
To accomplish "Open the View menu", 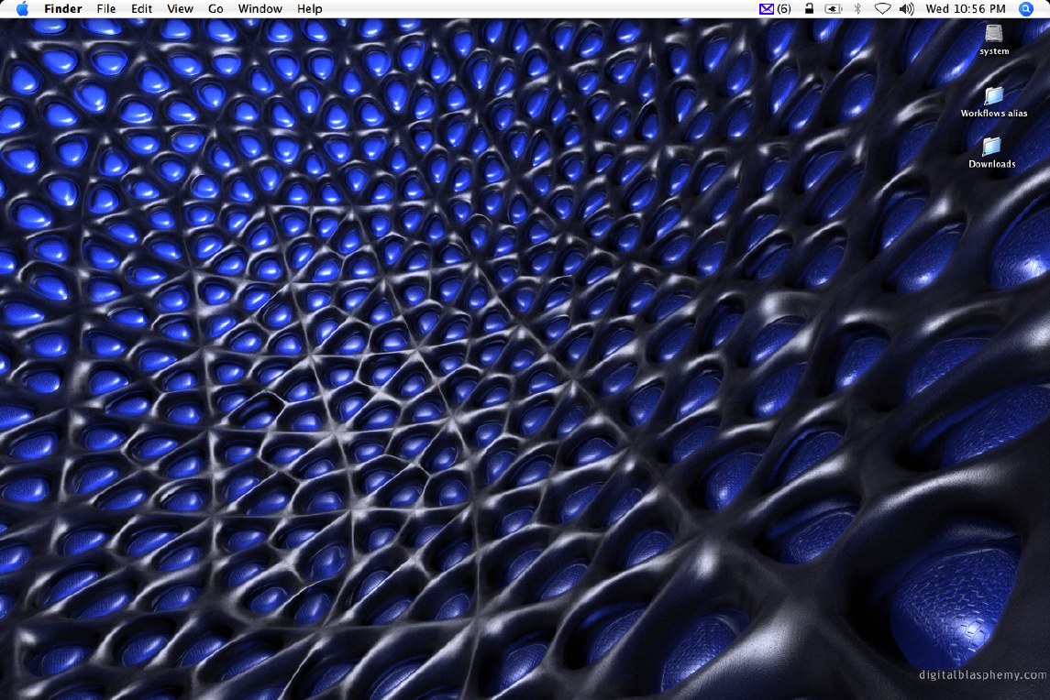I will coord(180,8).
